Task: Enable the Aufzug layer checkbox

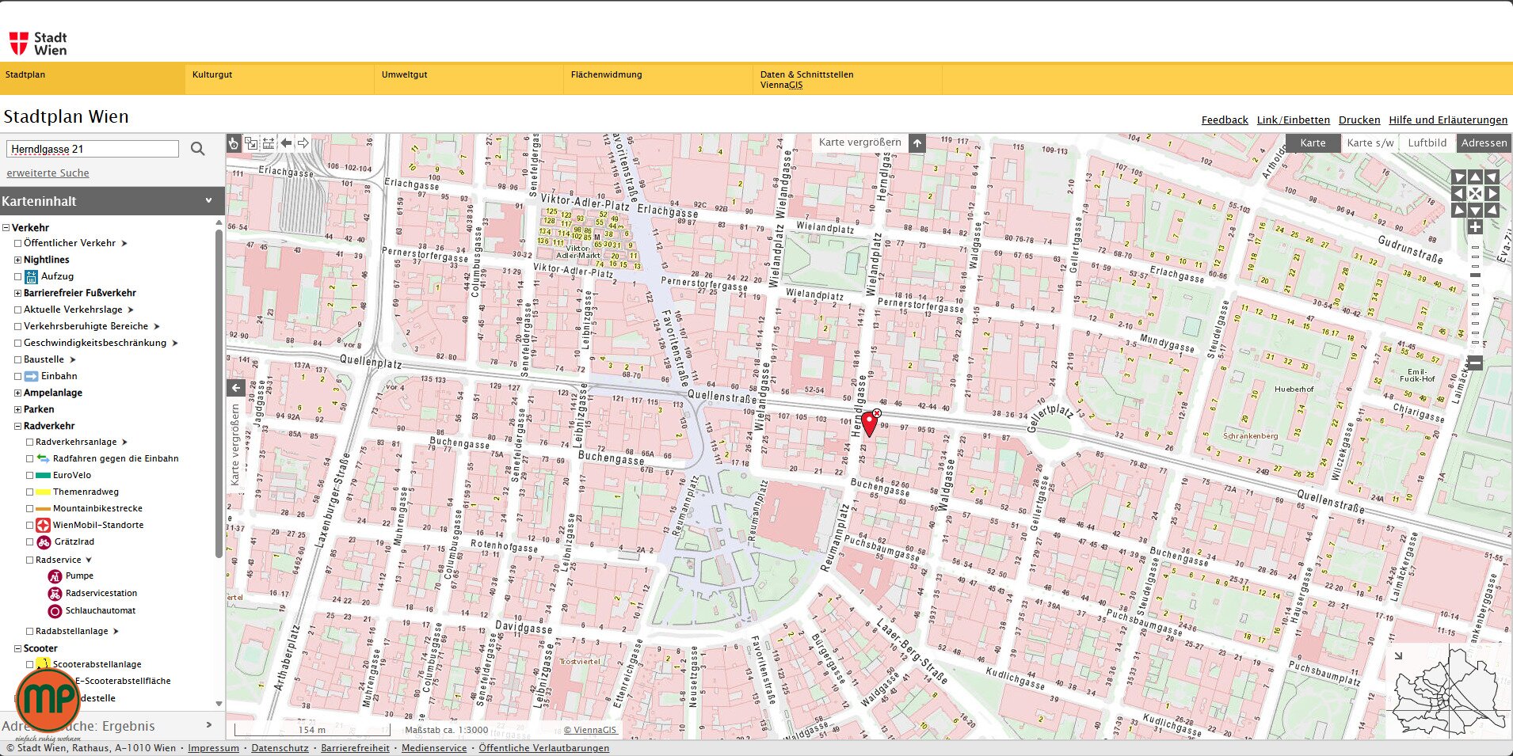Action: [x=18, y=276]
